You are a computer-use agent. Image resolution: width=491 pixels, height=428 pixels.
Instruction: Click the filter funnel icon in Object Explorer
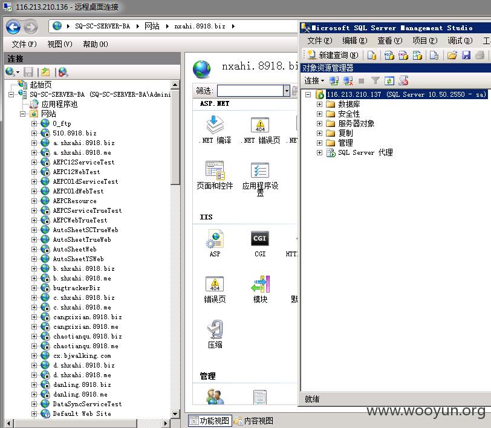pyautogui.click(x=375, y=81)
